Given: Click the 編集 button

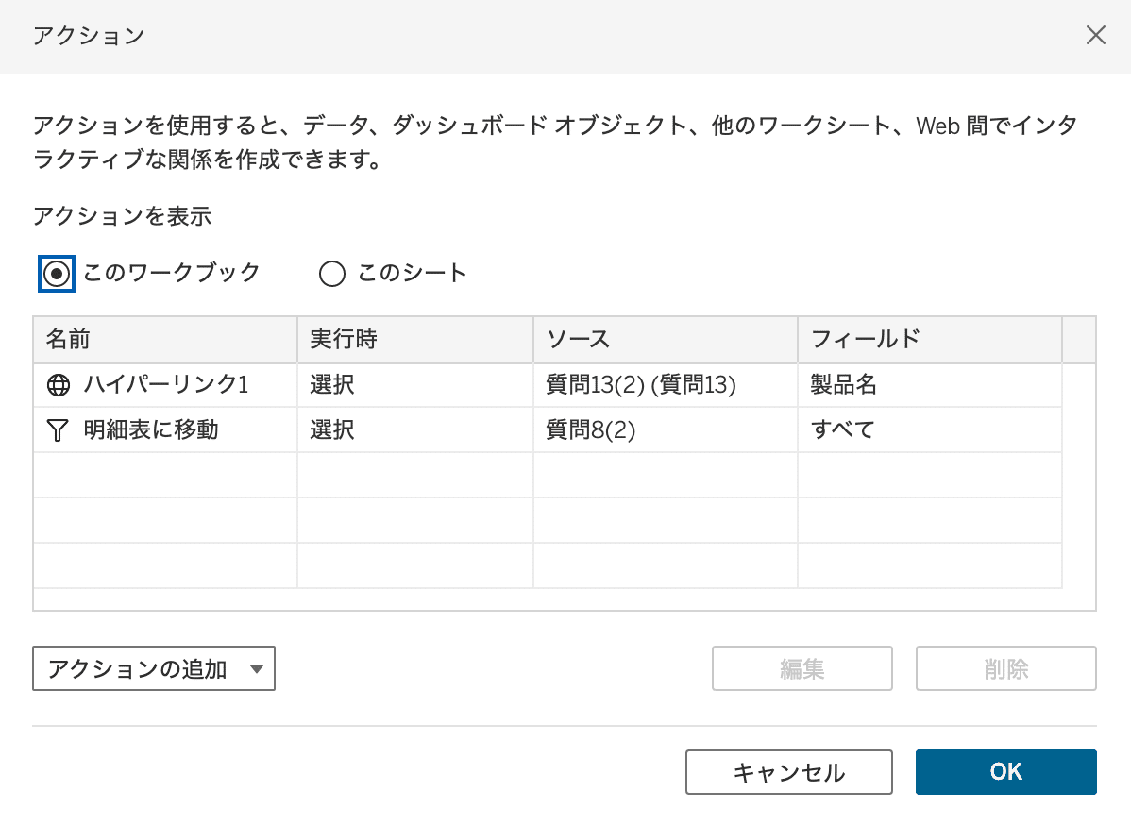Looking at the screenshot, I should click(802, 668).
